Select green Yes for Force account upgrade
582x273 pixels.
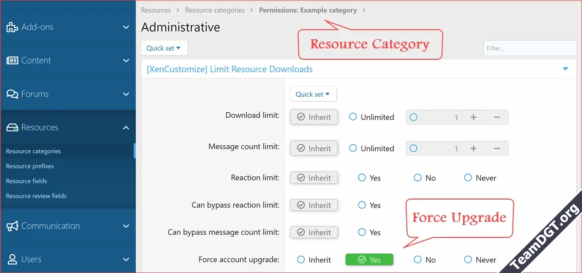click(369, 260)
